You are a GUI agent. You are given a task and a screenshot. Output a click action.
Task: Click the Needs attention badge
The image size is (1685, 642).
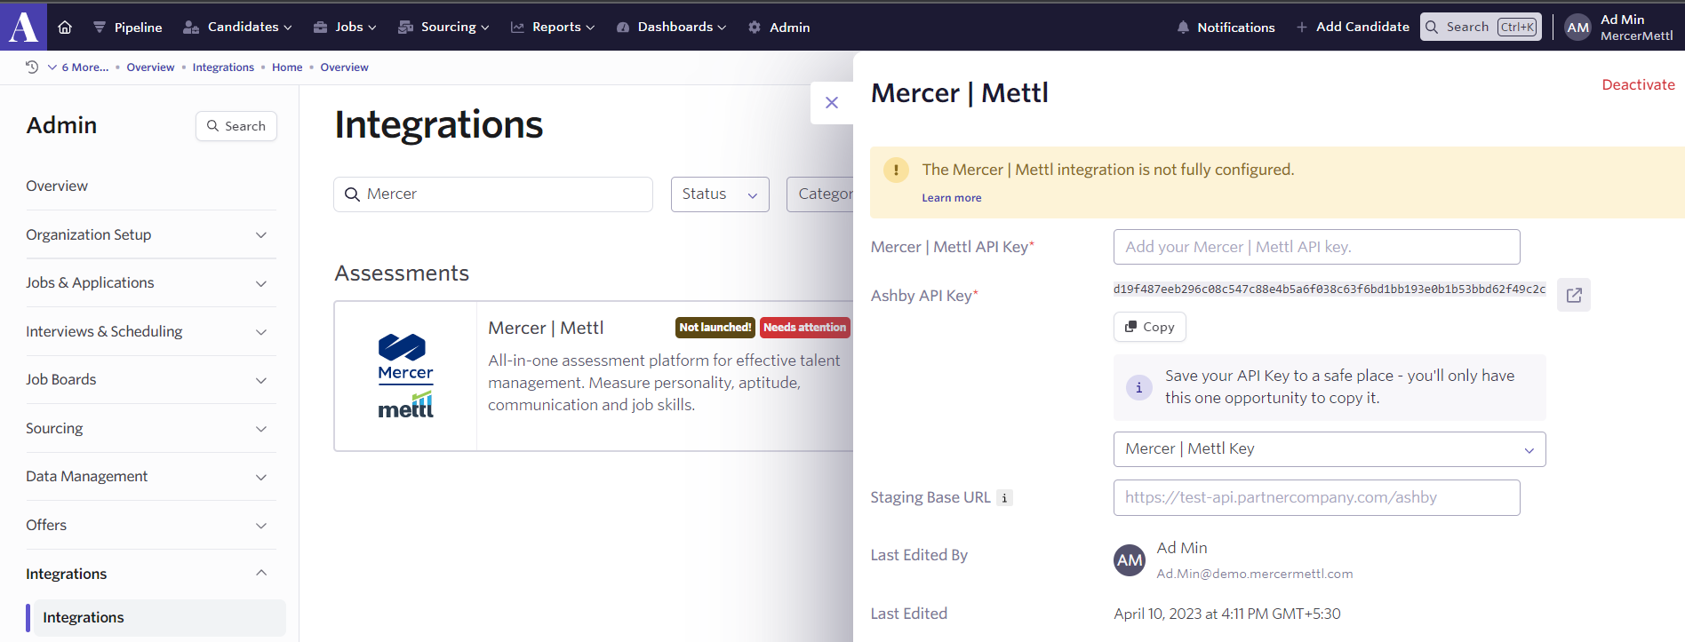tap(804, 328)
